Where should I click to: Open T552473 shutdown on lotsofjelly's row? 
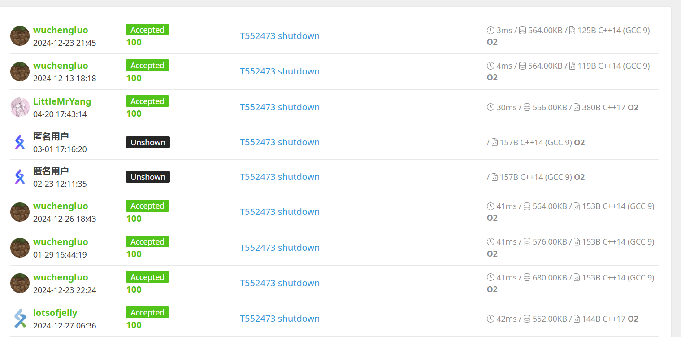pos(280,319)
